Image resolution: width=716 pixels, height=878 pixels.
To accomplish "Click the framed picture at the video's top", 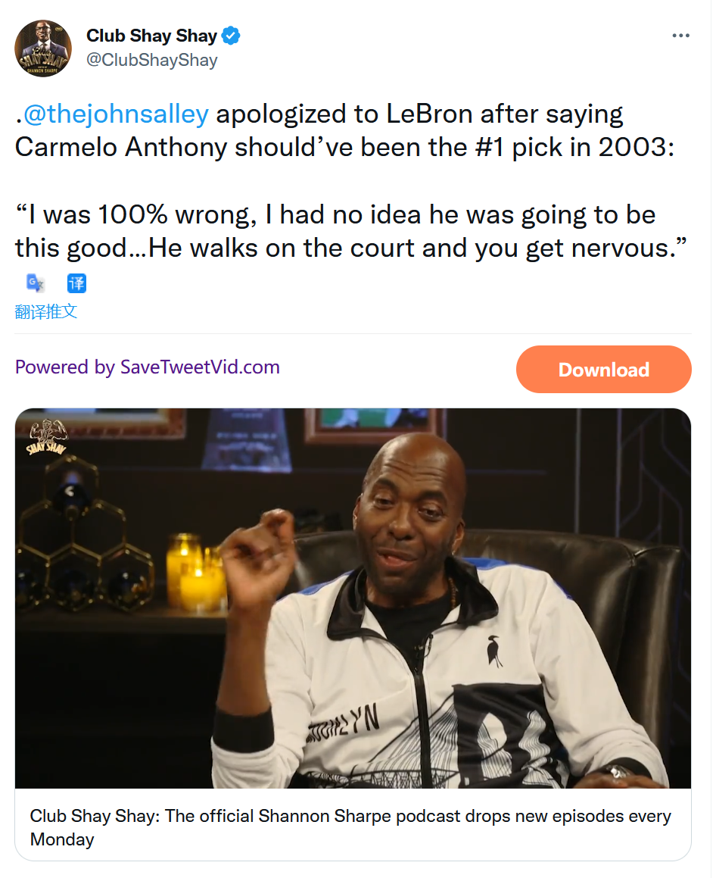I will pos(376,422).
